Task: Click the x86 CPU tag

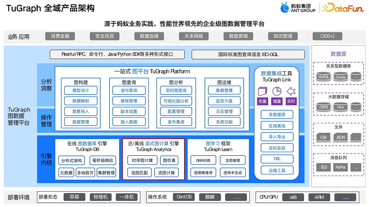Action: pos(293,197)
